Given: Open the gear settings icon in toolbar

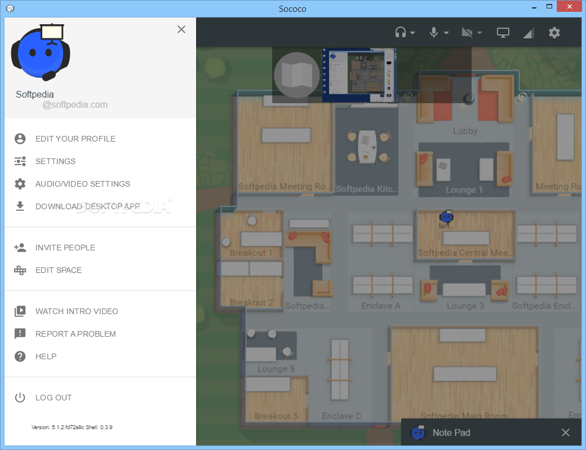Looking at the screenshot, I should tap(554, 33).
